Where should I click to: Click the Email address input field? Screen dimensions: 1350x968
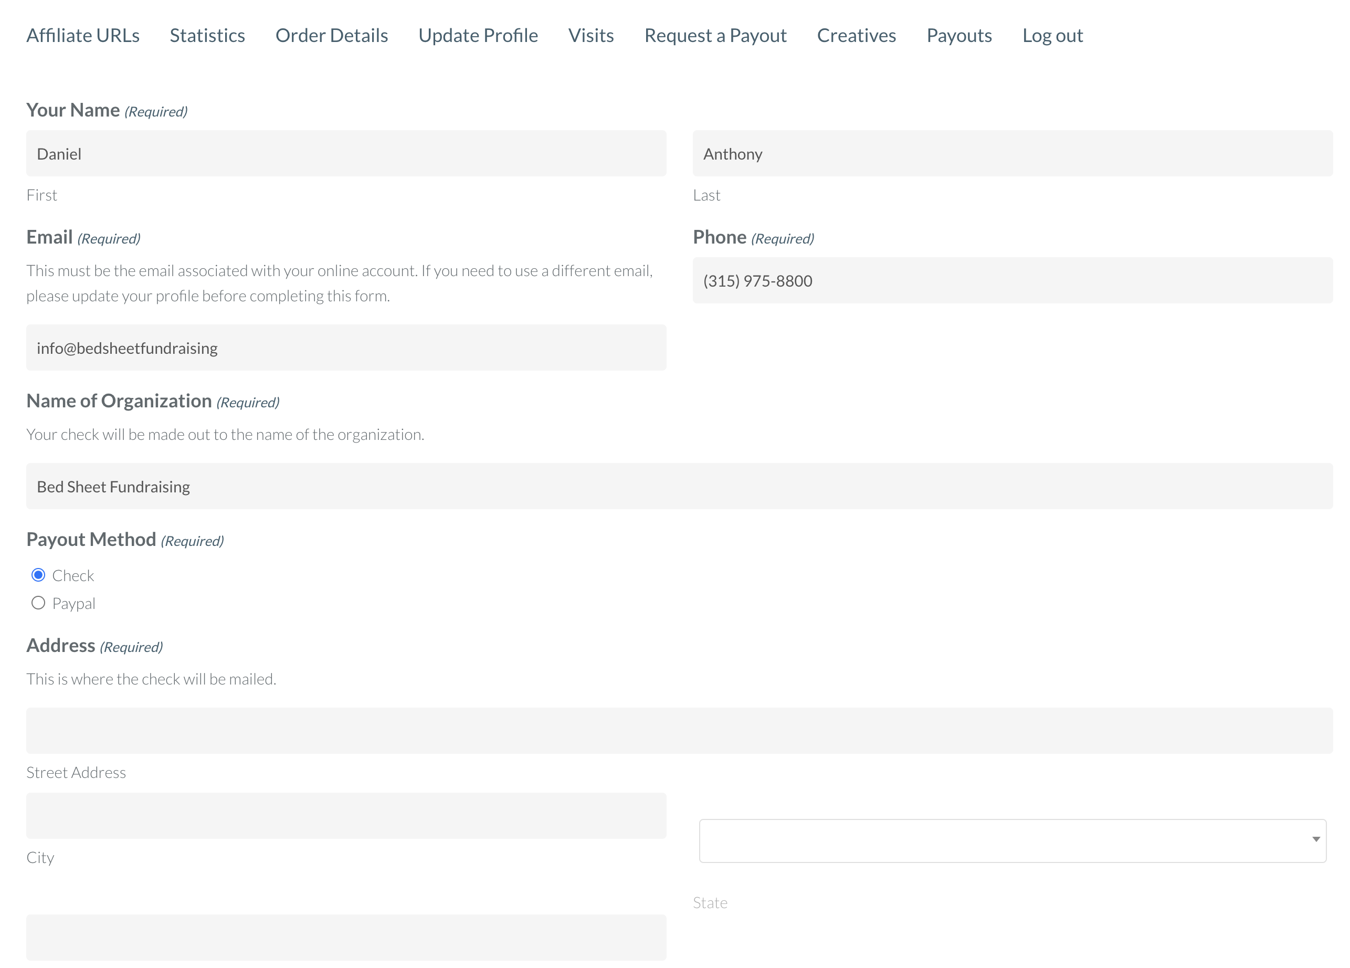[346, 348]
